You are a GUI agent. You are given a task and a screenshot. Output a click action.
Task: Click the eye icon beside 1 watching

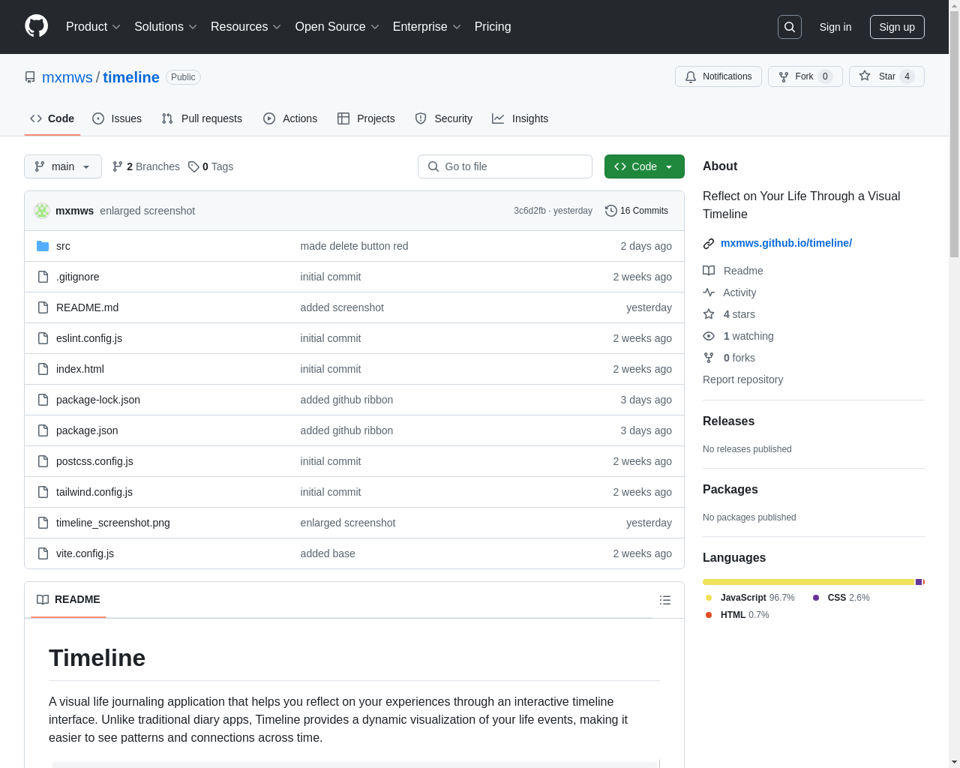coord(709,336)
